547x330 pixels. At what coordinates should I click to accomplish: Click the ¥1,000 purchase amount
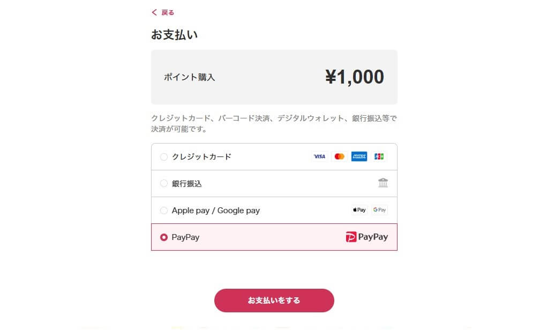coord(354,77)
